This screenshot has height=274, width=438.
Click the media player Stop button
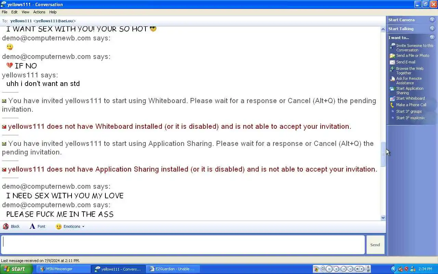[x=336, y=269]
